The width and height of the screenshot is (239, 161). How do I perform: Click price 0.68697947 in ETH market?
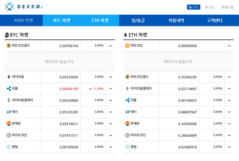point(187,112)
